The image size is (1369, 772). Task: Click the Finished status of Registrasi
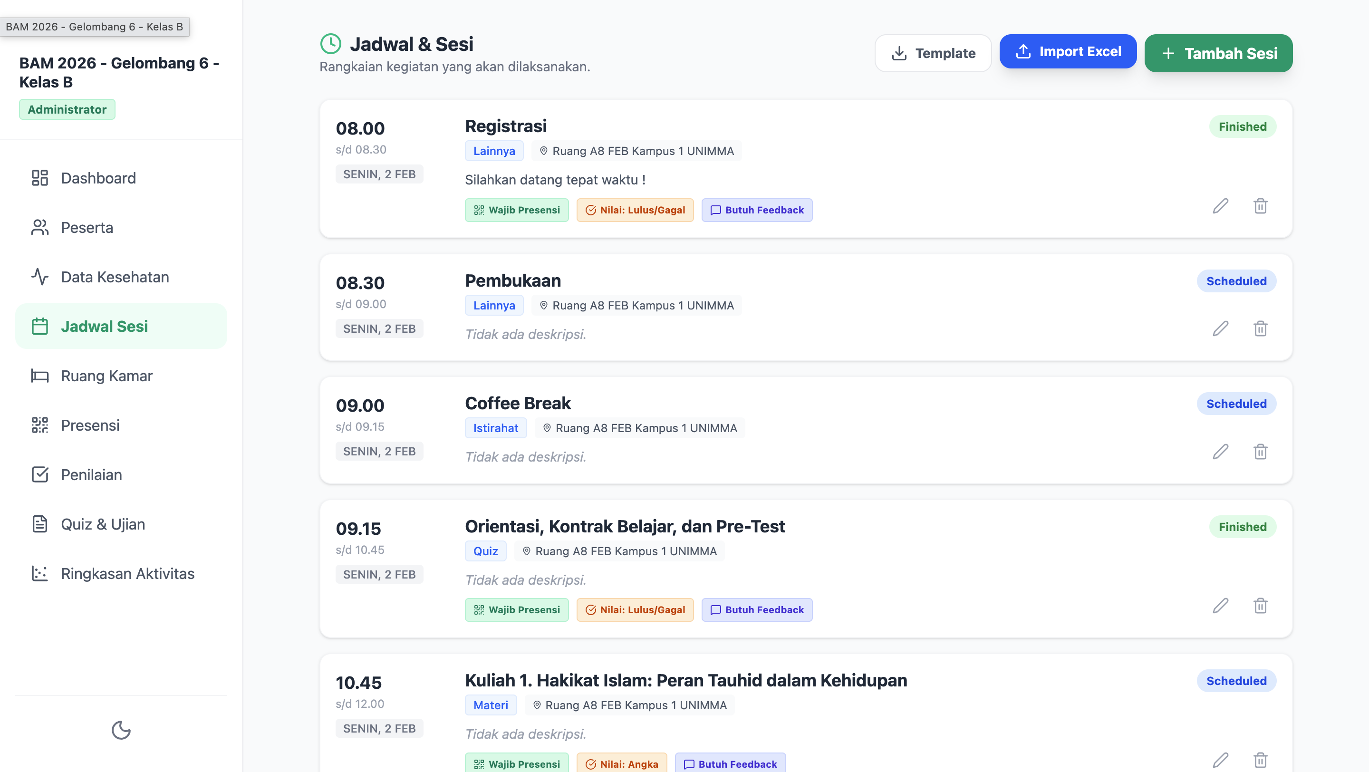1243,126
